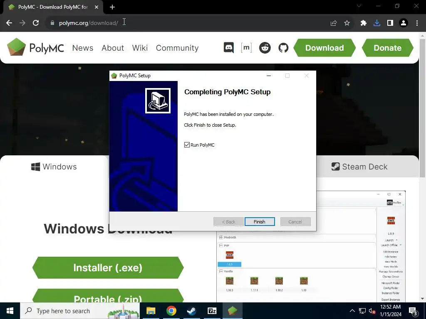Viewport: 426px width, 319px height.
Task: Open Chrome three-dot menu
Action: pos(417,23)
